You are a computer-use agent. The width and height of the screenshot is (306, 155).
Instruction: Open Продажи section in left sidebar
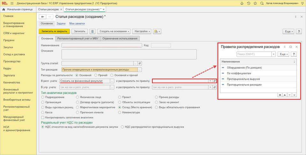click(x=9, y=40)
